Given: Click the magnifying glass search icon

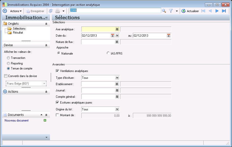Looking at the screenshot, I should tap(164, 11).
